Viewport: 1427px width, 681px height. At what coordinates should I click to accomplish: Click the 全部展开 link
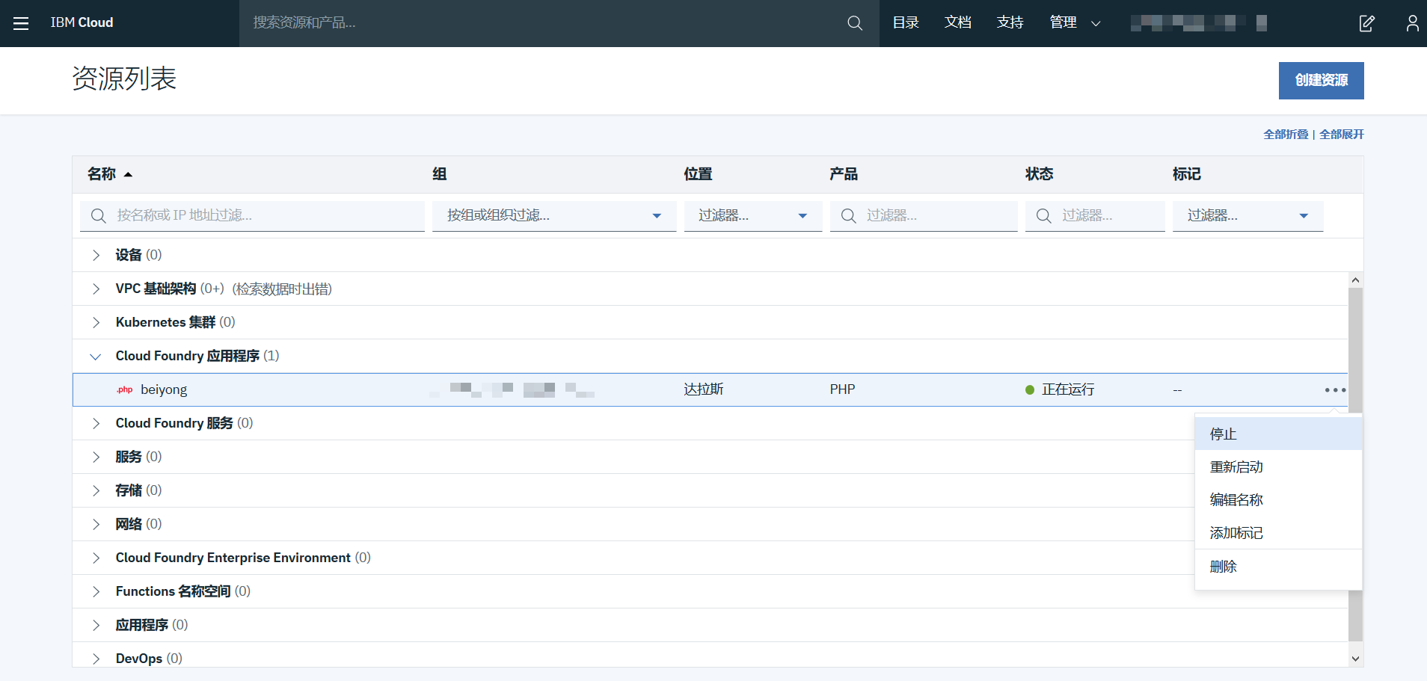(1342, 135)
